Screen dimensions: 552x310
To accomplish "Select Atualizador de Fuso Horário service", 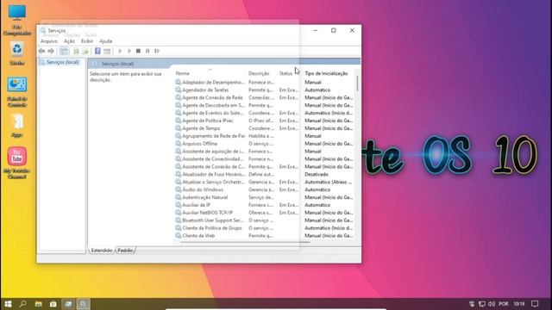I will (213, 174).
